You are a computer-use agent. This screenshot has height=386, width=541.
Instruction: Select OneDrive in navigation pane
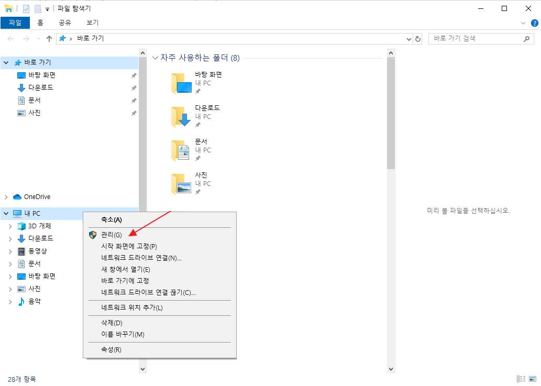37,196
